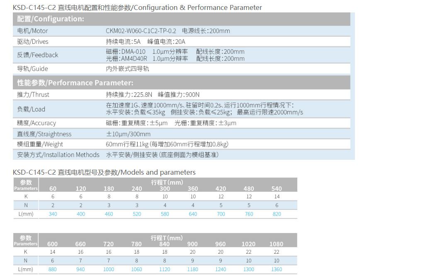The height and width of the screenshot is (279, 425).
Task: Select the 光栅:AM4D40R feedback entry
Action: pyautogui.click(x=126, y=59)
